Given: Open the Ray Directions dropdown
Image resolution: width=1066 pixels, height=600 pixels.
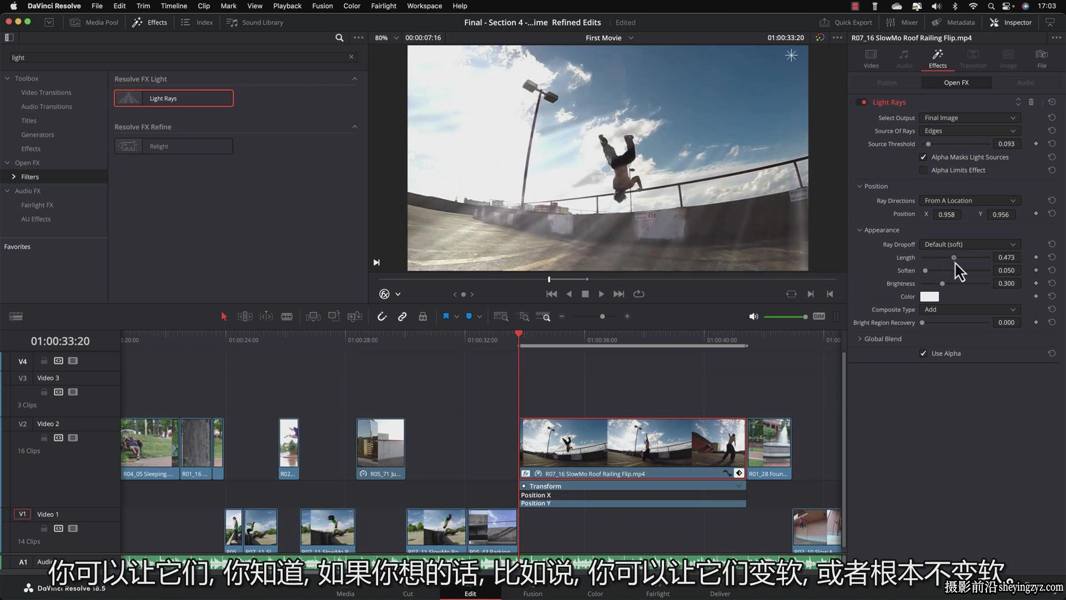Looking at the screenshot, I should click(969, 201).
